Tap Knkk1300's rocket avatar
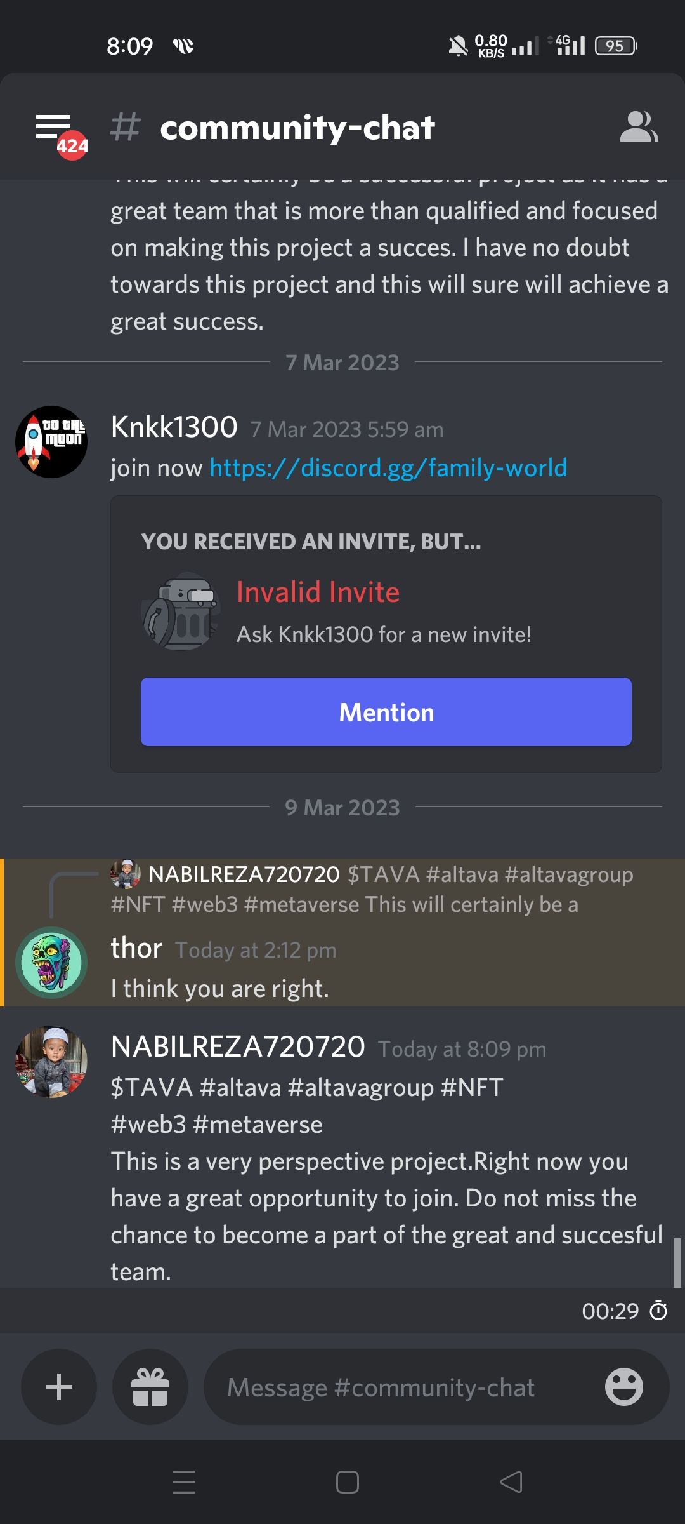Screen dimensions: 685x1524 click(51, 442)
